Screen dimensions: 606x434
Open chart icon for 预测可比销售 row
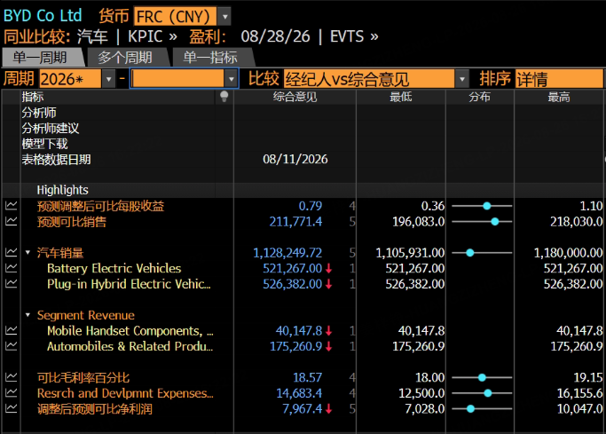(12, 222)
